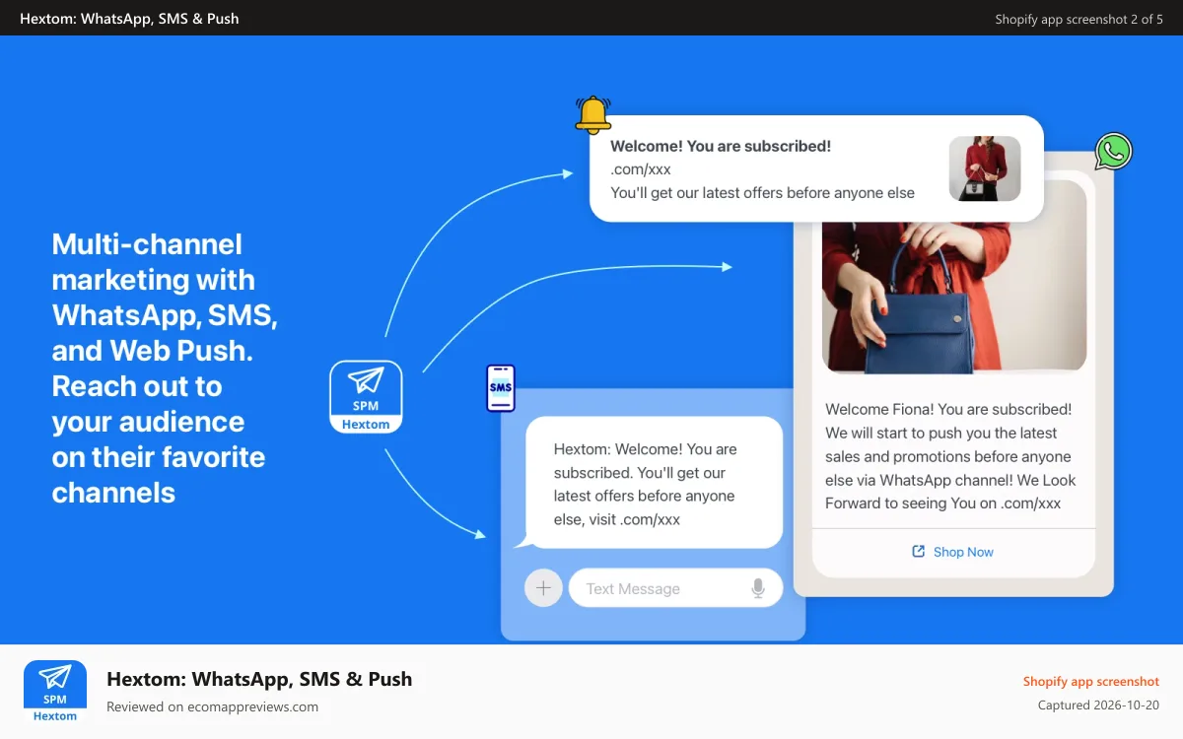Click the Shop Now link in WhatsApp card

(963, 552)
